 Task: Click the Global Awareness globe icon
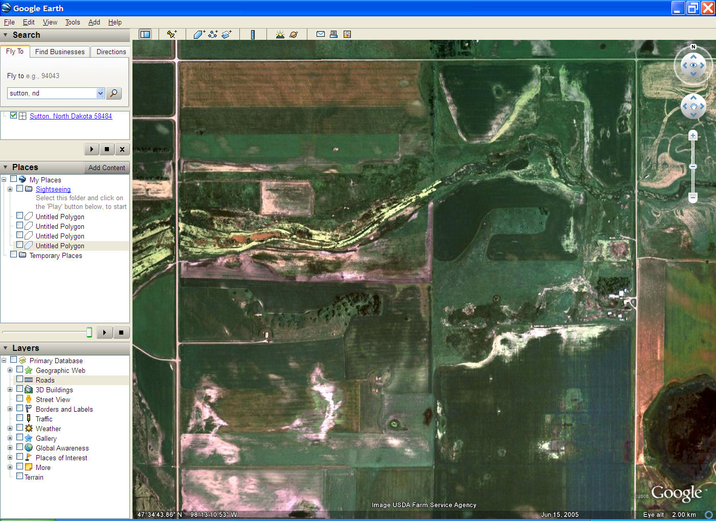coord(29,448)
